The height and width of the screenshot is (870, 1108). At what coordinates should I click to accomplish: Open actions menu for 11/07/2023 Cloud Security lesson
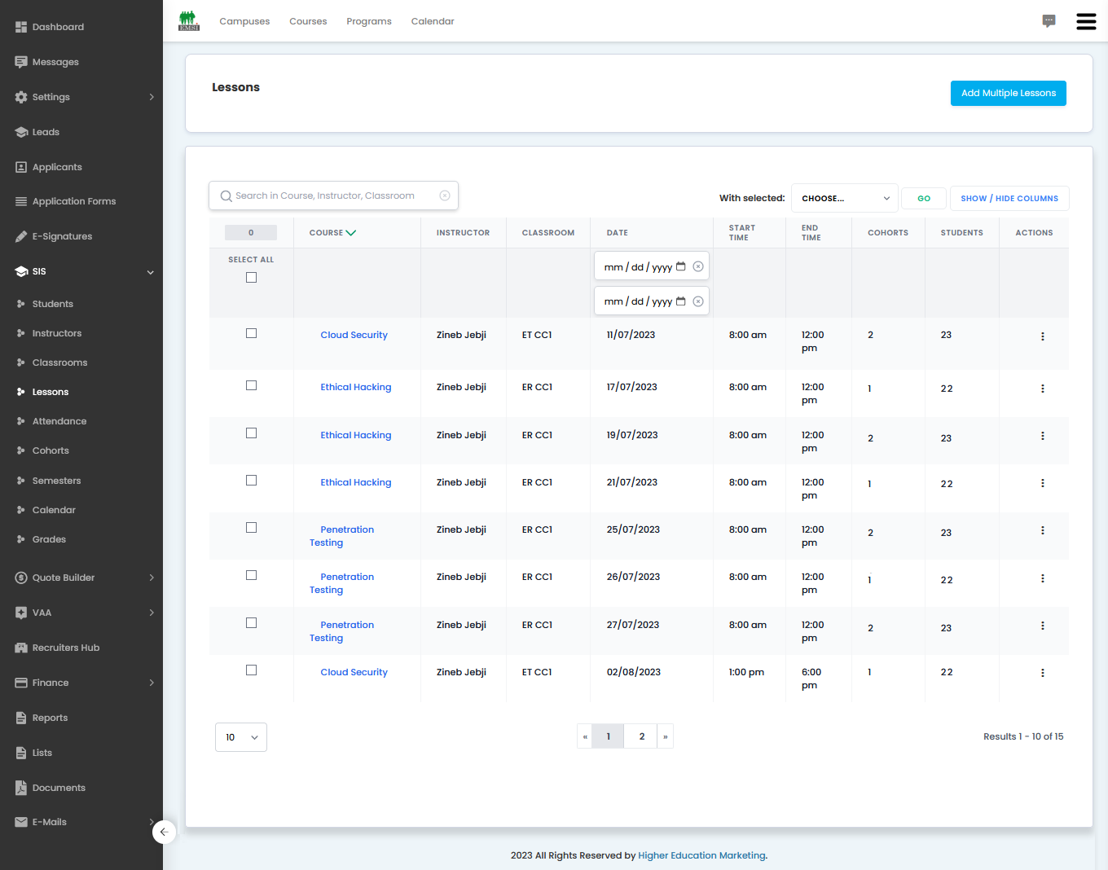point(1042,336)
